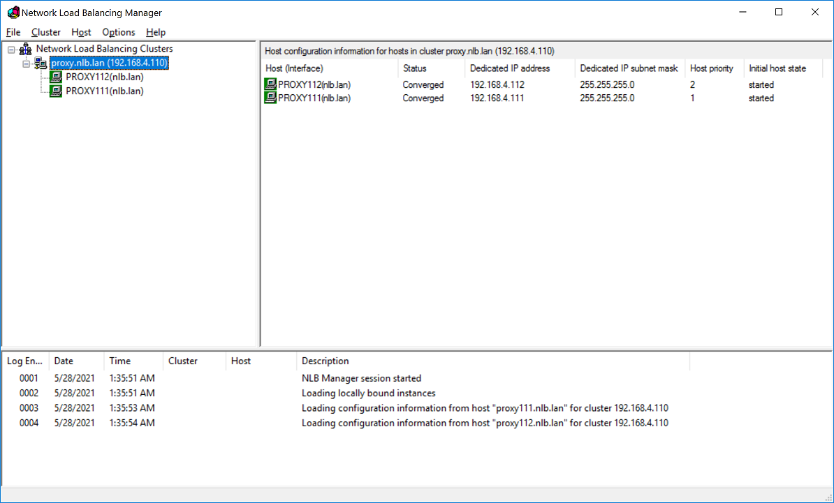Viewport: 834px width, 503px height.
Task: Close the Network Load Balancing Manager window
Action: [815, 13]
